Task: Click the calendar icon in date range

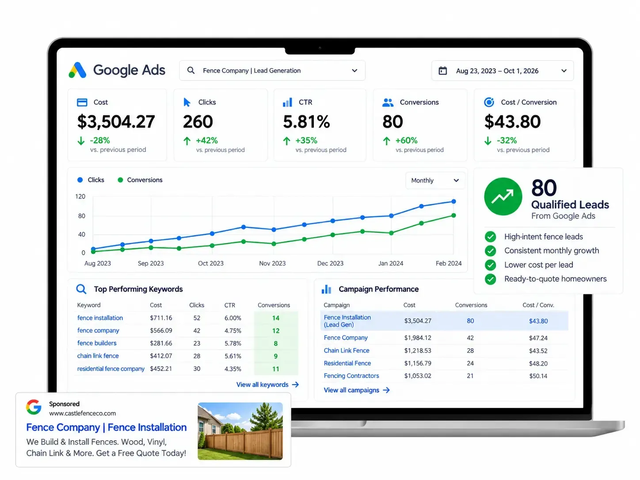Action: click(x=442, y=71)
